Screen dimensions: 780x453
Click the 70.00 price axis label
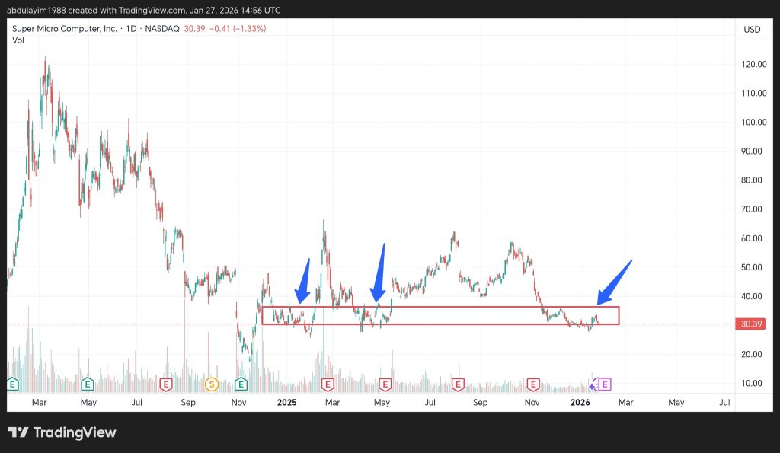(x=751, y=209)
